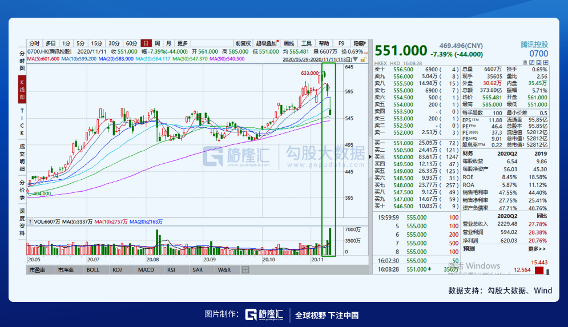This screenshot has width=568, height=327.
Task: Open the 超级叠加 overlay menu
Action: (x=267, y=43)
